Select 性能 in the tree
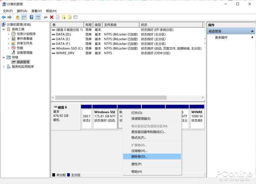The width and height of the screenshot is (256, 184). tap(20, 48)
